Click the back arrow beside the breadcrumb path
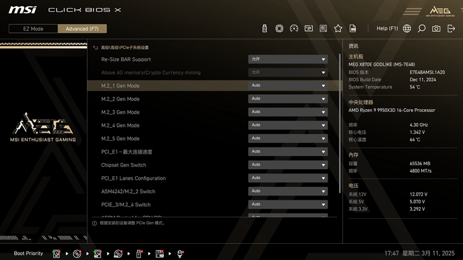The image size is (463, 260). (95, 47)
